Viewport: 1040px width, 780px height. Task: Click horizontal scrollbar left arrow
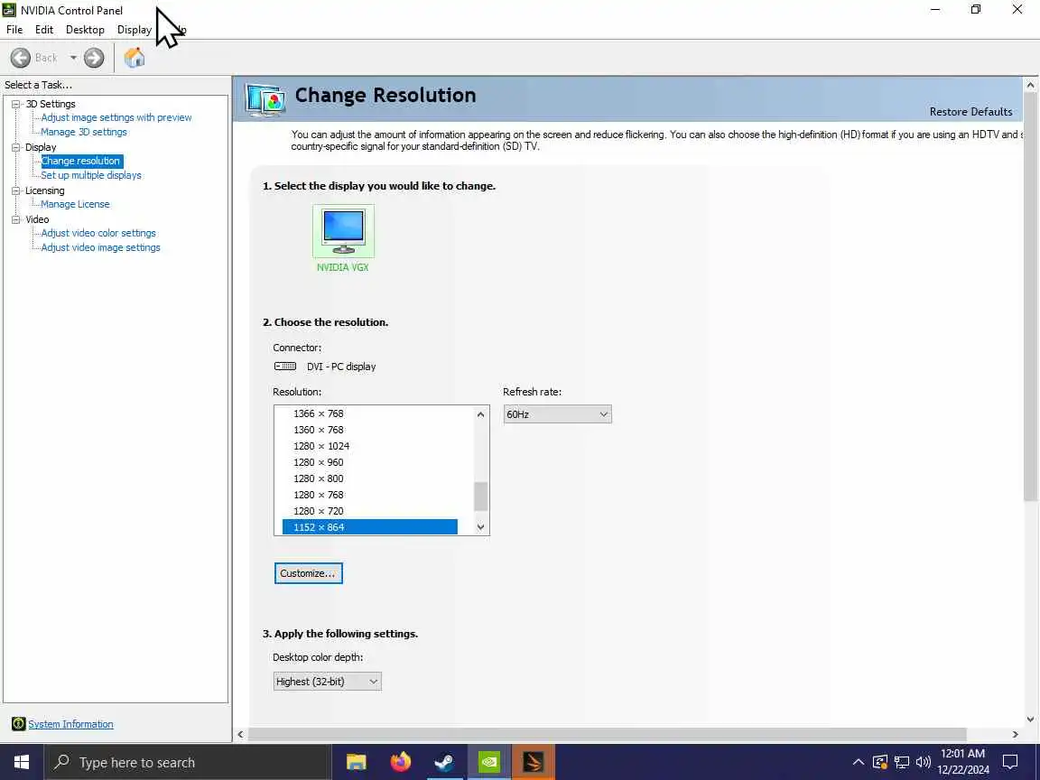241,734
